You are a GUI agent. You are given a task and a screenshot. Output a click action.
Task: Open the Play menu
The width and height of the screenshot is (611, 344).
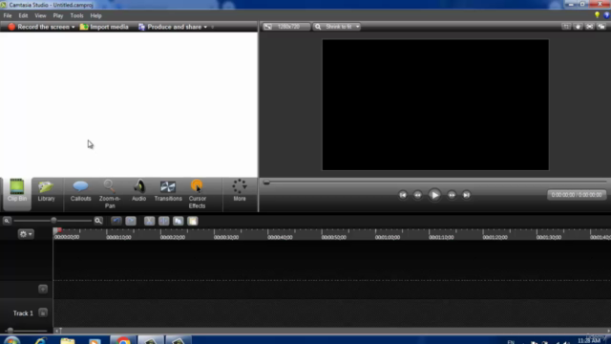coord(58,15)
